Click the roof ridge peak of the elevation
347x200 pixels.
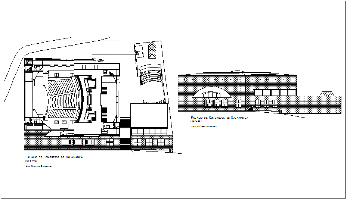238,71
